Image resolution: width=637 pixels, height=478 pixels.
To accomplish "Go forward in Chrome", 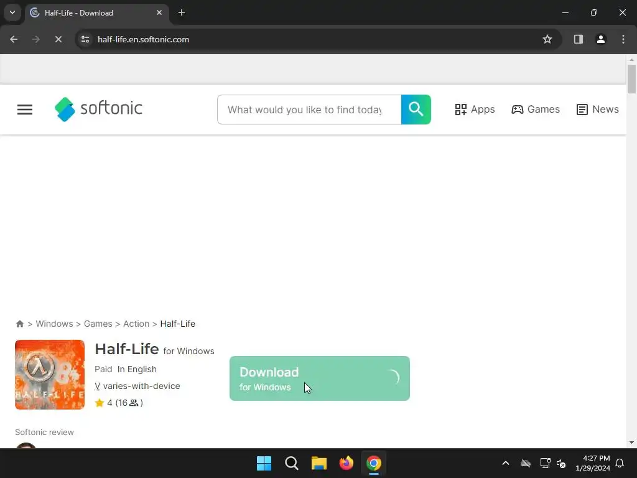I will click(36, 39).
